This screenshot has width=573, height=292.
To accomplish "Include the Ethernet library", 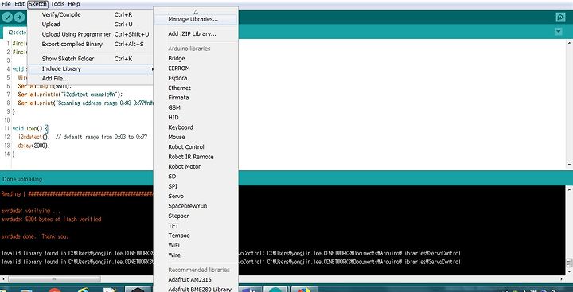I will pyautogui.click(x=196, y=88).
